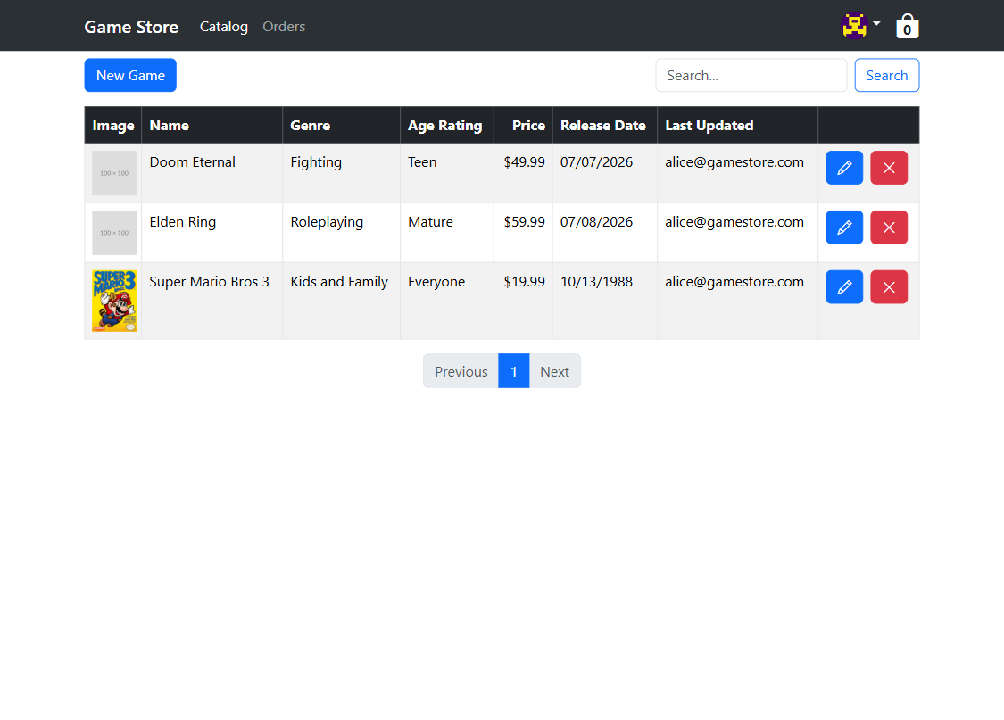Viewport: 1004px width, 720px height.
Task: Open the Catalog nav menu item
Action: click(223, 26)
